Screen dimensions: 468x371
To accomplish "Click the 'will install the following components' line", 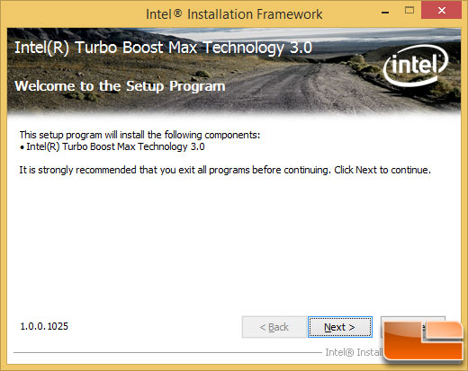I will point(139,135).
